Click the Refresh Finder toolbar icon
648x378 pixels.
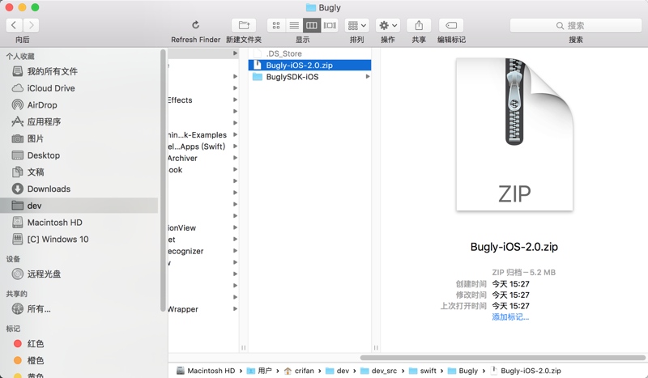(x=195, y=25)
